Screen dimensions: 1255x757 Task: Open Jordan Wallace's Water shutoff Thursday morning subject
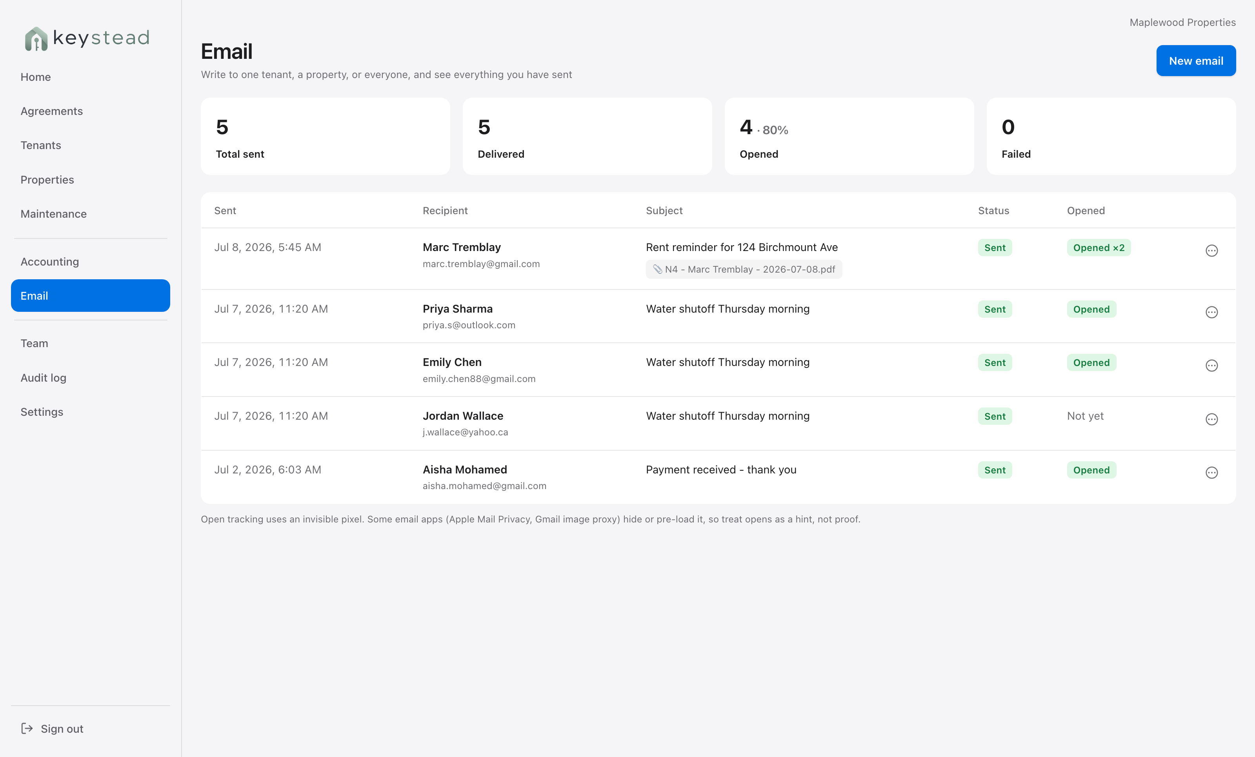click(x=728, y=416)
